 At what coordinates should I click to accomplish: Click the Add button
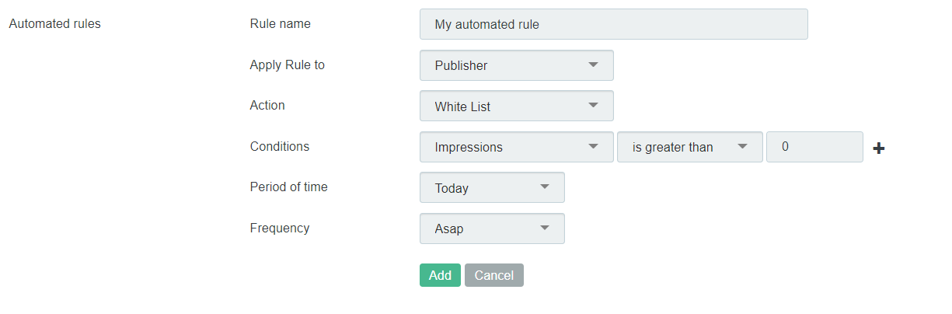point(440,275)
